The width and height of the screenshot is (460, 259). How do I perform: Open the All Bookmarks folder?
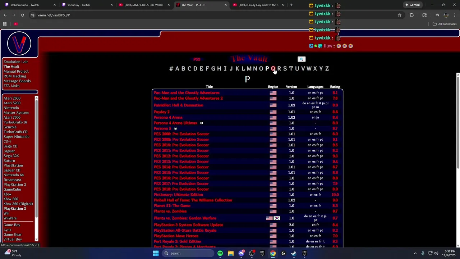[445, 24]
